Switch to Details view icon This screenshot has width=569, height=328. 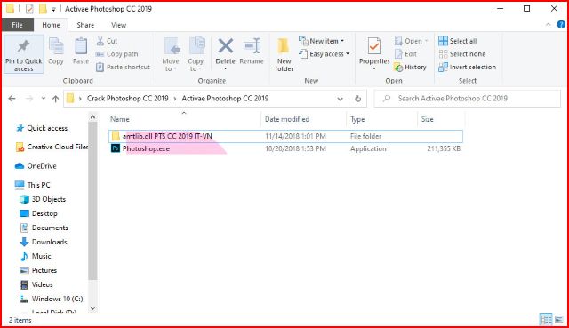click(546, 319)
